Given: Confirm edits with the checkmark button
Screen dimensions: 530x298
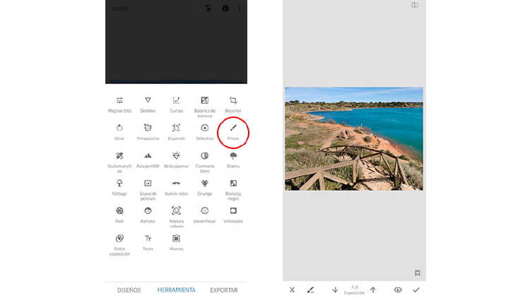Looking at the screenshot, I should coord(416,290).
